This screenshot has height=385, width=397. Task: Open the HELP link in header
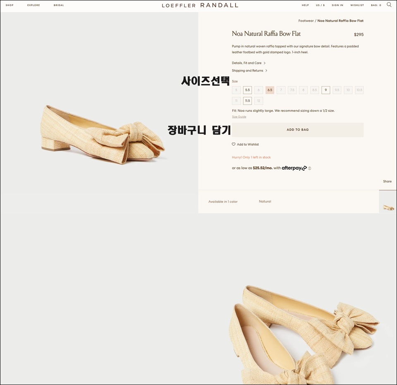pyautogui.click(x=305, y=5)
